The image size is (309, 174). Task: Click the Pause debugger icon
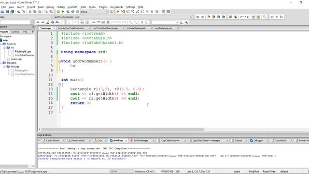pos(152,12)
